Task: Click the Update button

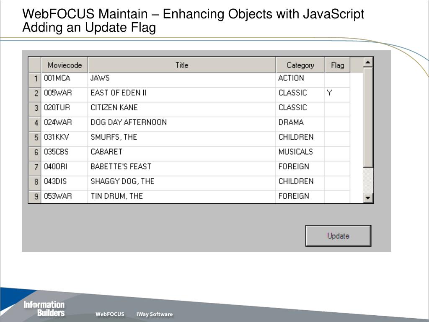Action: tap(338, 236)
